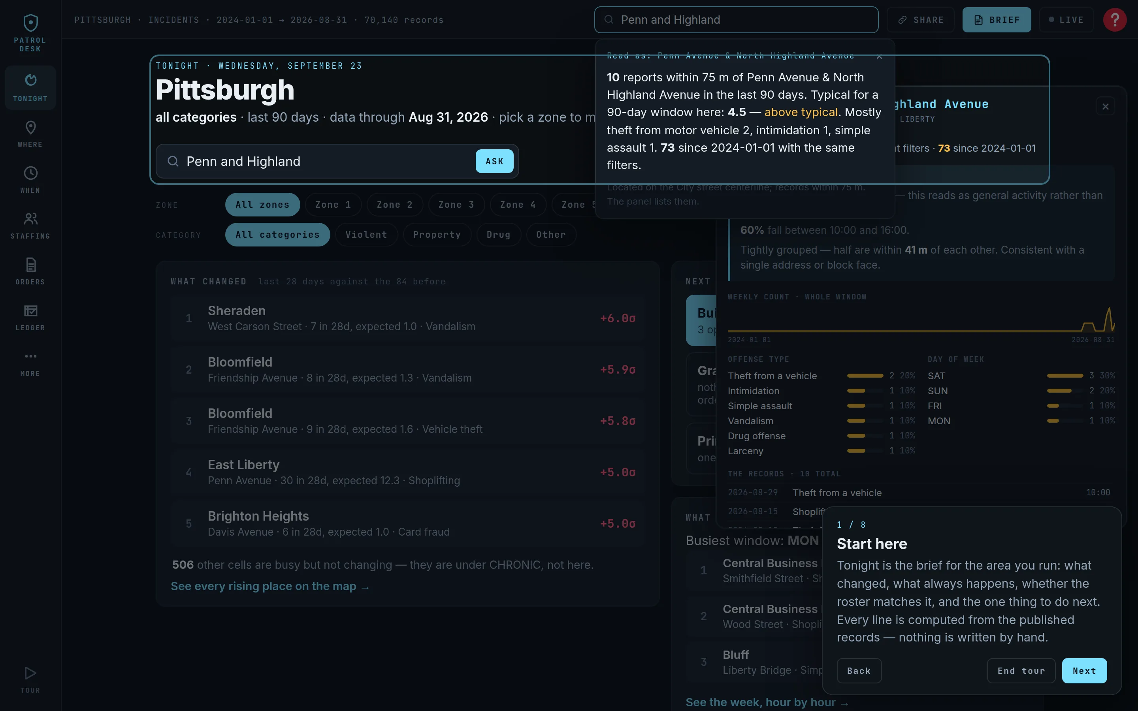The width and height of the screenshot is (1138, 711).
Task: Open the red help question mark
Action: pyautogui.click(x=1114, y=20)
